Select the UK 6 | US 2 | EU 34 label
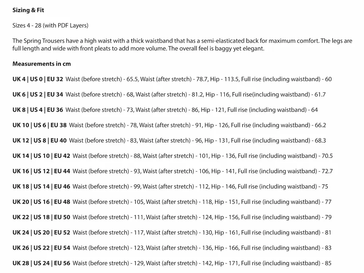 (x=37, y=94)
